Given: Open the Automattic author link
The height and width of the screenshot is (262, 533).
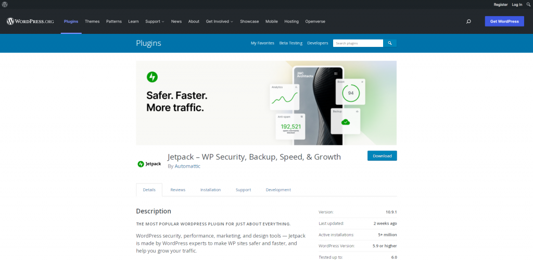Looking at the screenshot, I should click(187, 166).
